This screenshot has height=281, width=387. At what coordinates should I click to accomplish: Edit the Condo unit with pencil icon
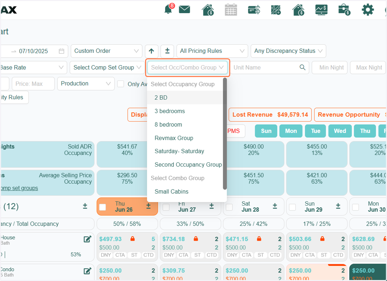pyautogui.click(x=87, y=271)
